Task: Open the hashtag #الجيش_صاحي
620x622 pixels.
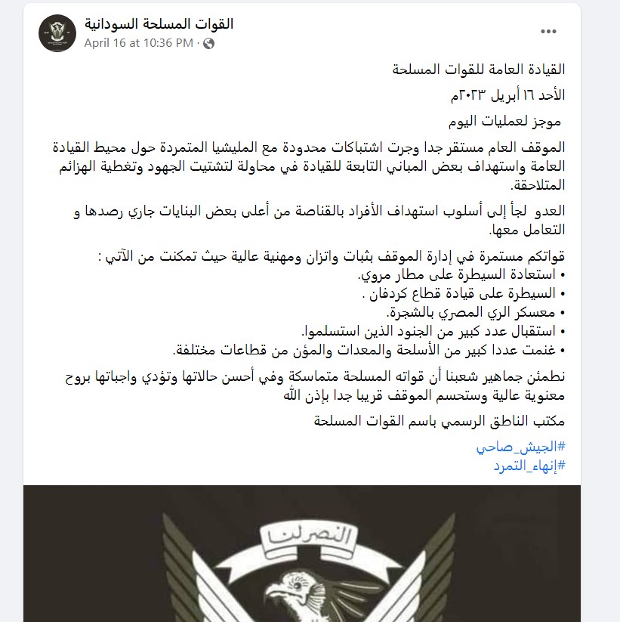Action: click(x=510, y=447)
